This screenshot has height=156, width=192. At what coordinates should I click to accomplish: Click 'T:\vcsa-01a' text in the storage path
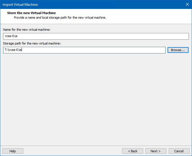coord(13,50)
